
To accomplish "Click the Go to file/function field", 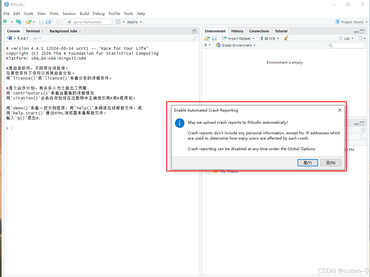I will [x=88, y=22].
